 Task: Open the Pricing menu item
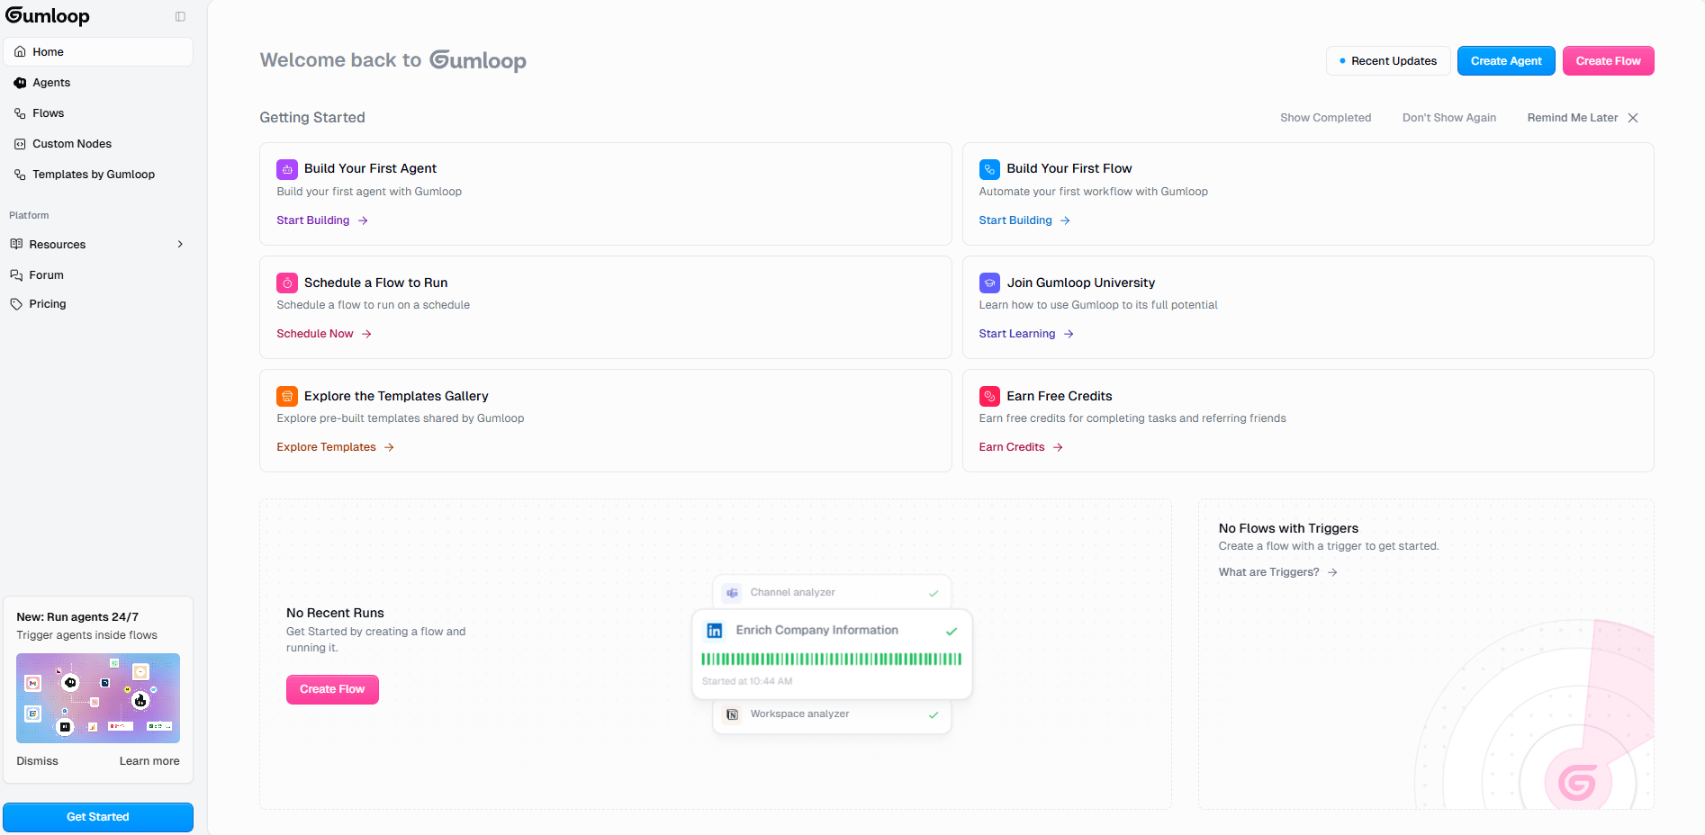98,304
